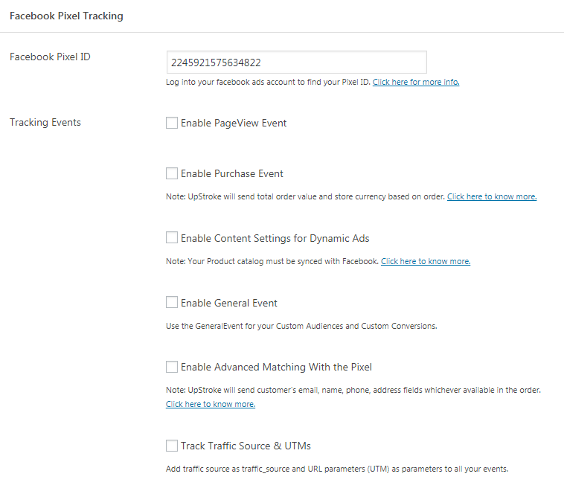Turn on Advanced Matching With the Pixel checkbox
Screen dimensions: 564x494
172,367
